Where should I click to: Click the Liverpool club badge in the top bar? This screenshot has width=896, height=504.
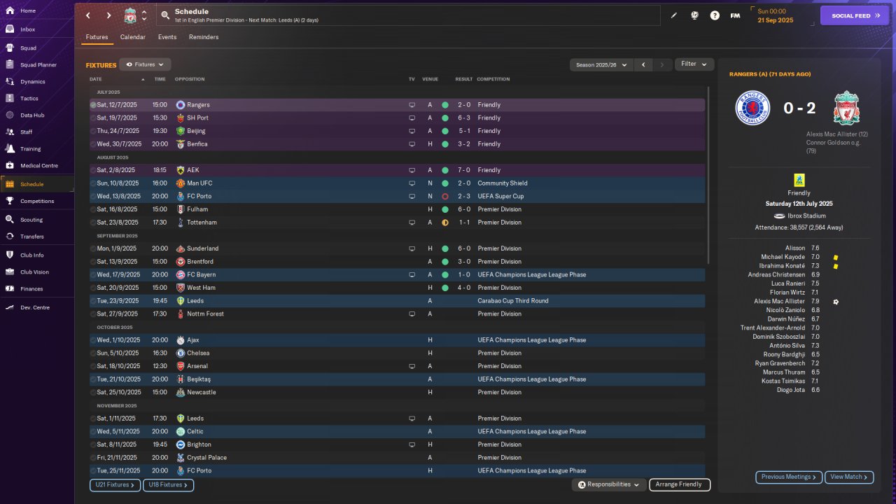(130, 15)
